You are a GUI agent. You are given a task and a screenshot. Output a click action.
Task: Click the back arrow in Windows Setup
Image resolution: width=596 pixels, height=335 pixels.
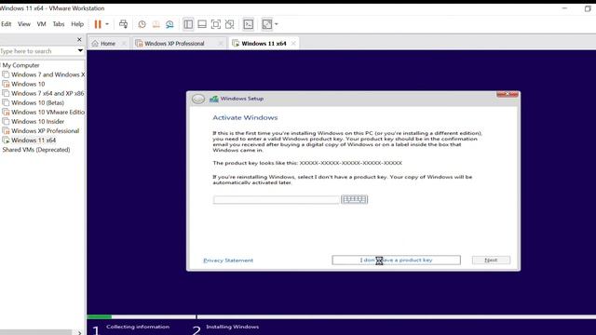198,99
